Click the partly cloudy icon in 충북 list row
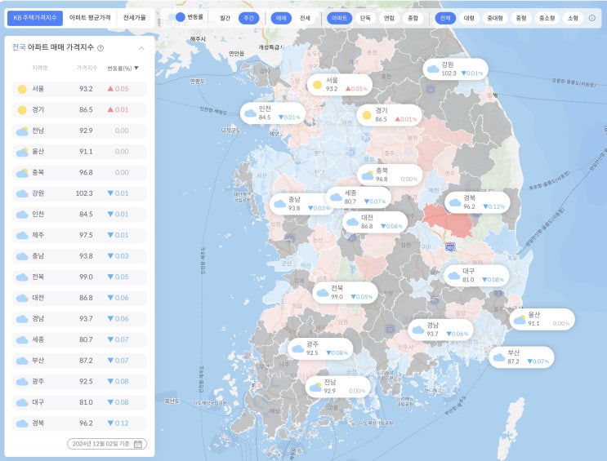 point(22,172)
